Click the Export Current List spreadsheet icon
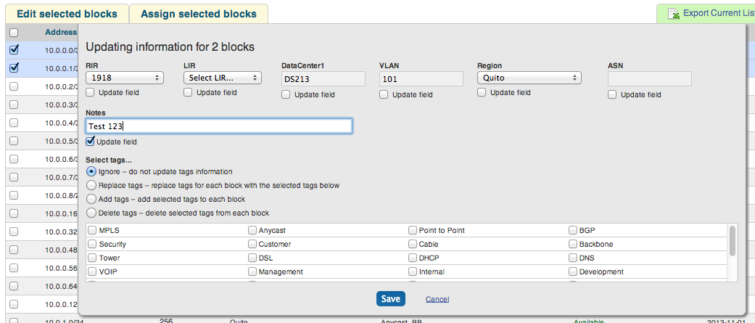This screenshot has height=323, width=755. 673,14
